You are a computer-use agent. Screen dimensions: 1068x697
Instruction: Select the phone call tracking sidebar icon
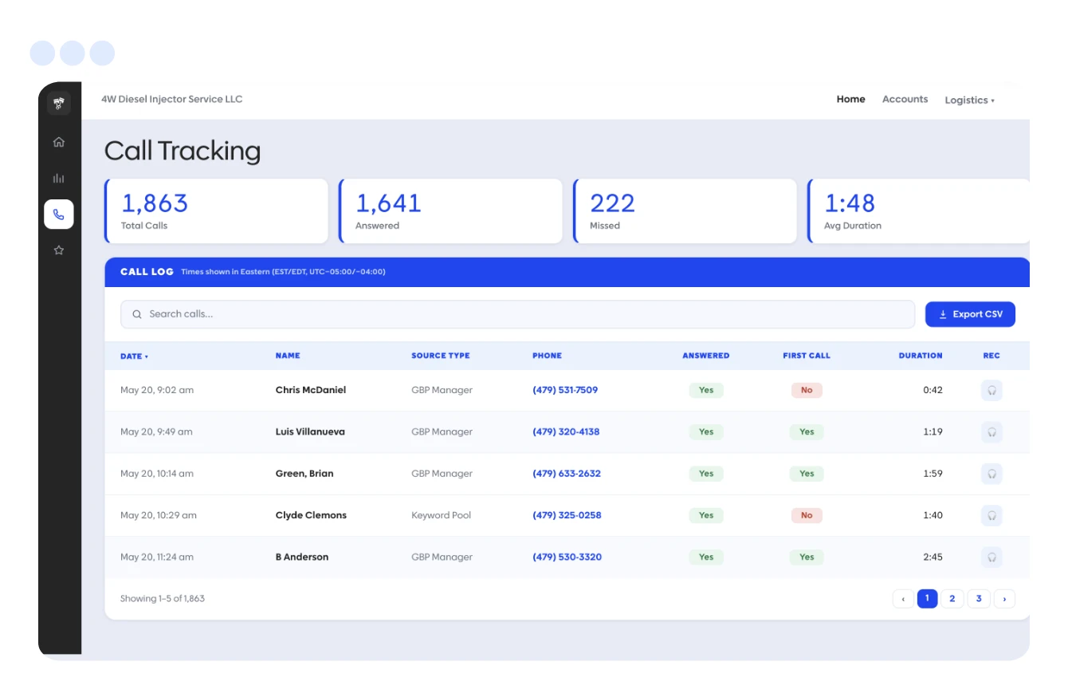pos(59,215)
